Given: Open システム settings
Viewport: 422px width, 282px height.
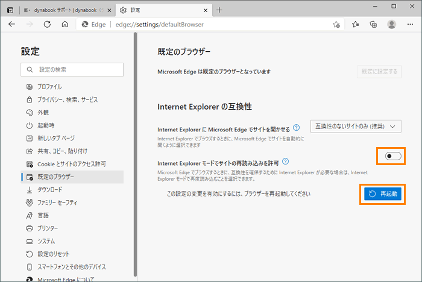Looking at the screenshot, I should [x=72, y=241].
